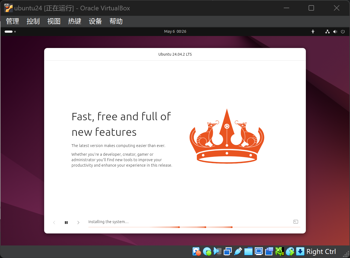
Task: Click the installation progress bar
Action: (x=194, y=227)
